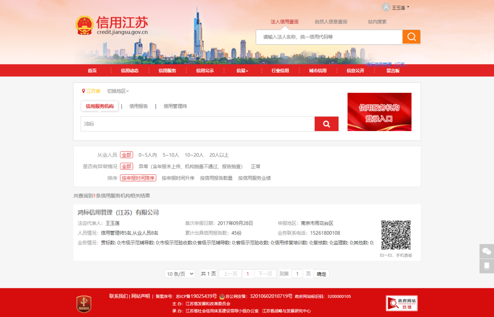Click the 鸿标 institution search input field
494x317 pixels.
pos(198,124)
